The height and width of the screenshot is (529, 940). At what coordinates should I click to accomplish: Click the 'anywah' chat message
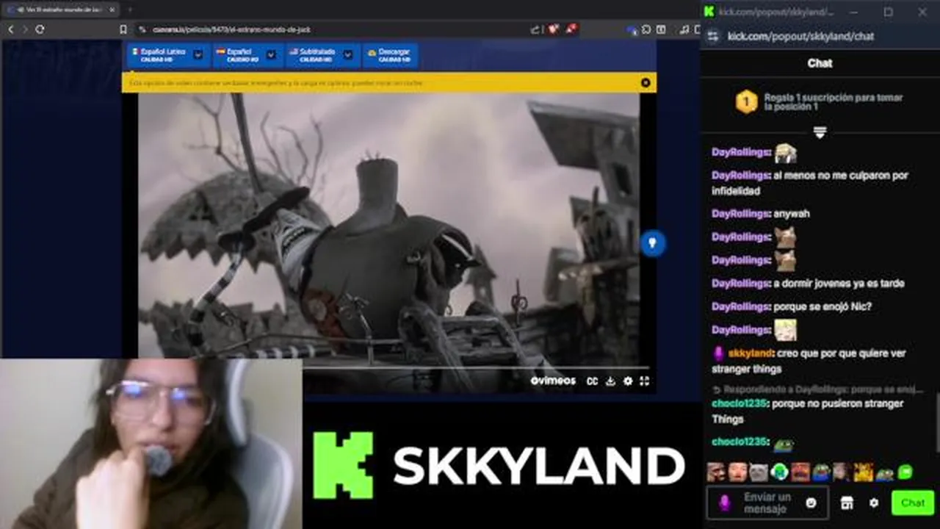792,214
